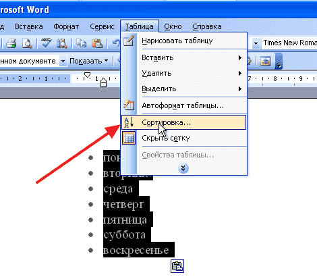Click the reviewing pane icon on the second toolbar

[265, 61]
